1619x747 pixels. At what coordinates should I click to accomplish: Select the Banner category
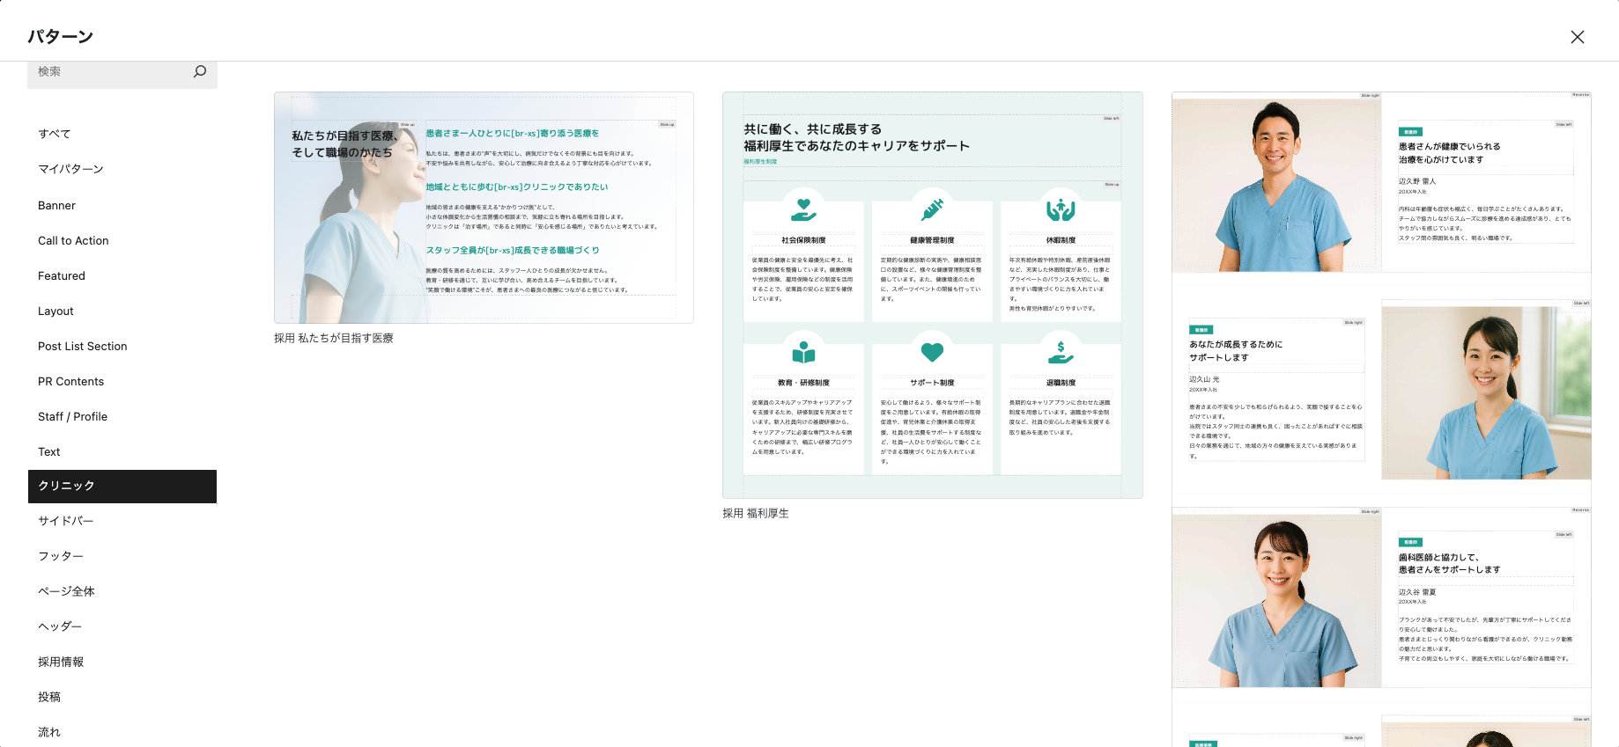tap(56, 205)
